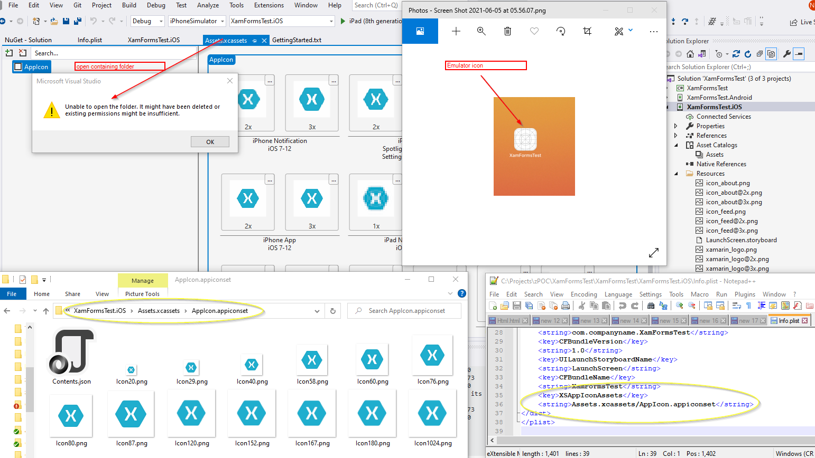Viewport: 815px width, 458px height.
Task: Collapse Asset Catalogs node
Action: click(x=676, y=145)
